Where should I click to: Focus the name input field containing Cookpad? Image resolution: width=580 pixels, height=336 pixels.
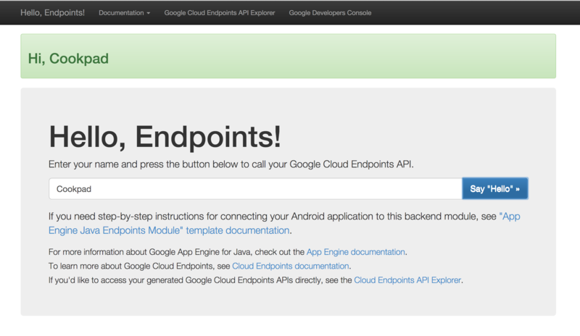point(255,189)
